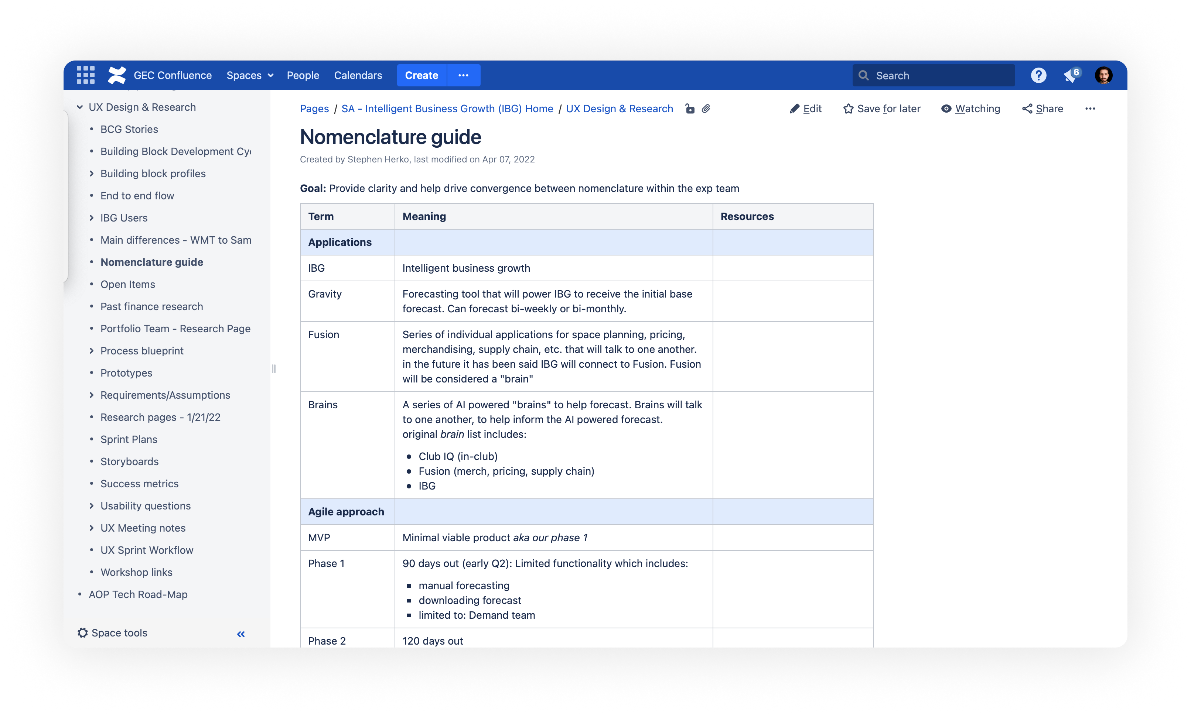Open AOP Tech Road-Map page

point(138,594)
